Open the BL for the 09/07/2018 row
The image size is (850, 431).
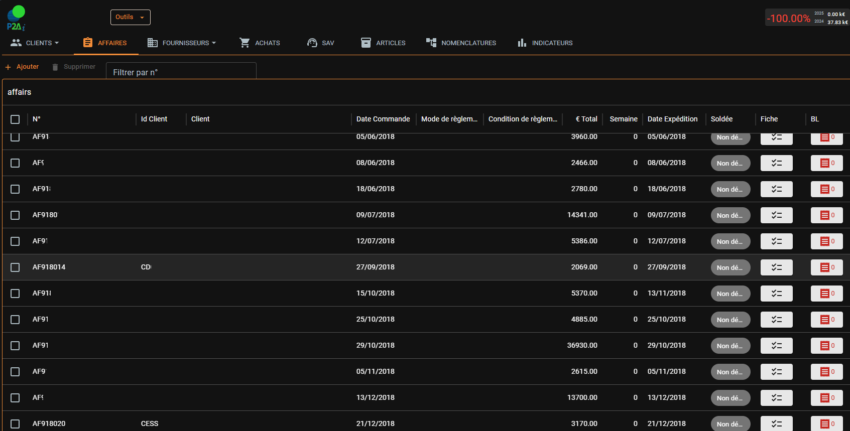827,215
